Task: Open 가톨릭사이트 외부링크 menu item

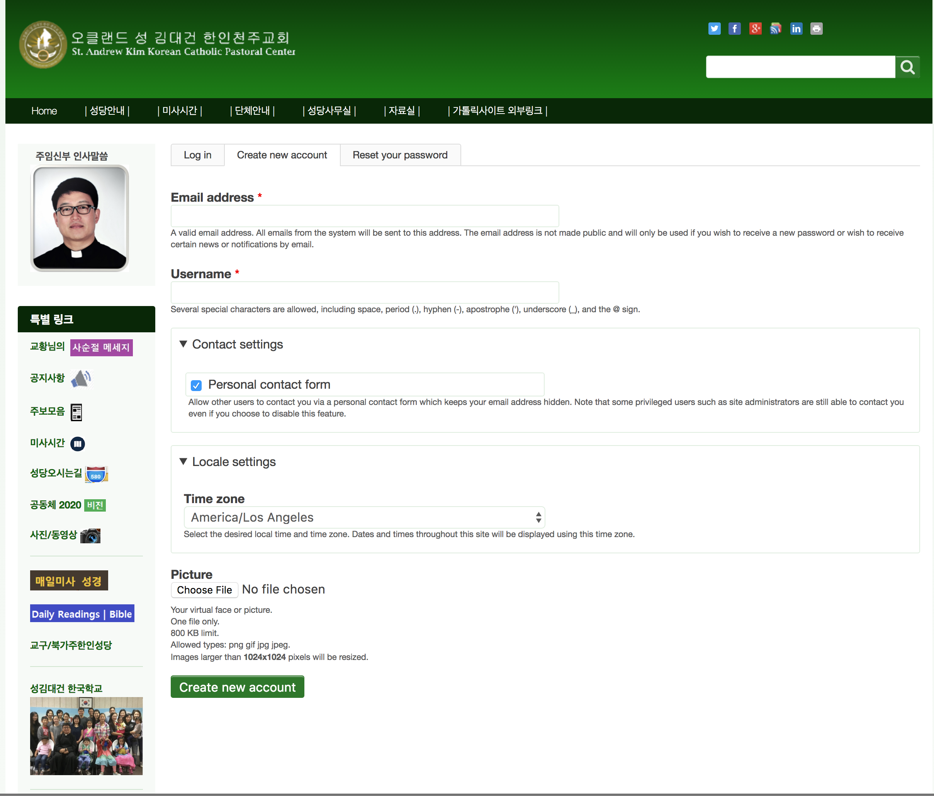Action: pos(498,111)
